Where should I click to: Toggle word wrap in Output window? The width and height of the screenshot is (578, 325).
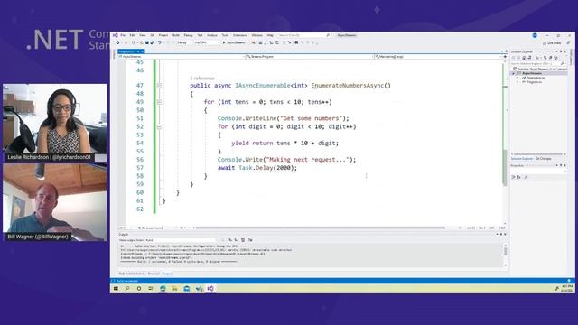(x=250, y=240)
